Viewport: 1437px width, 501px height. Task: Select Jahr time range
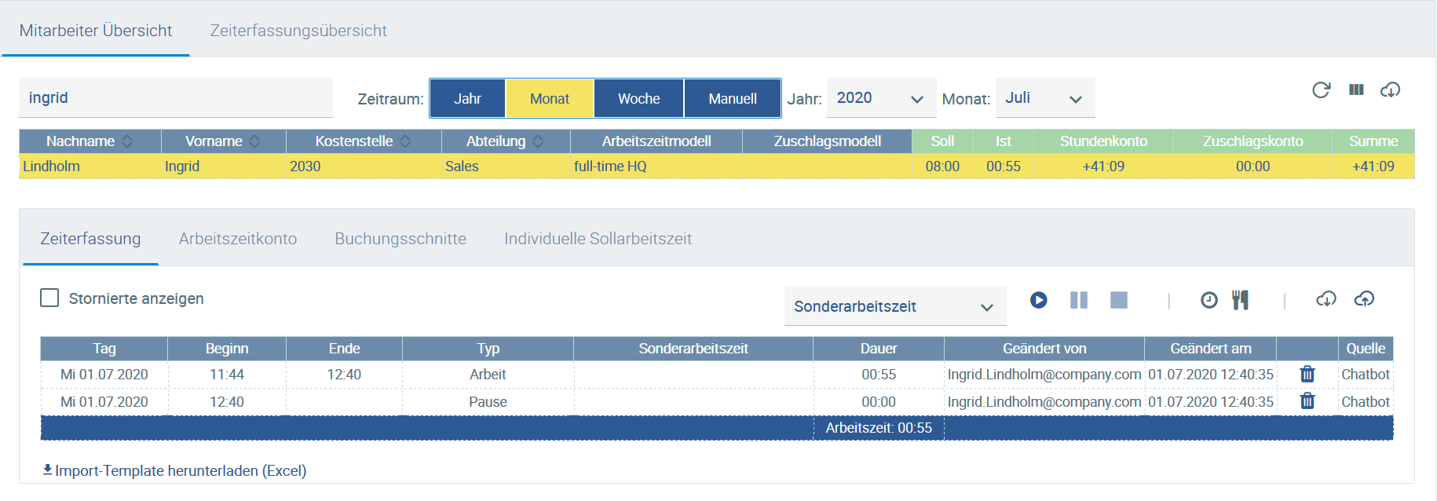pos(468,99)
